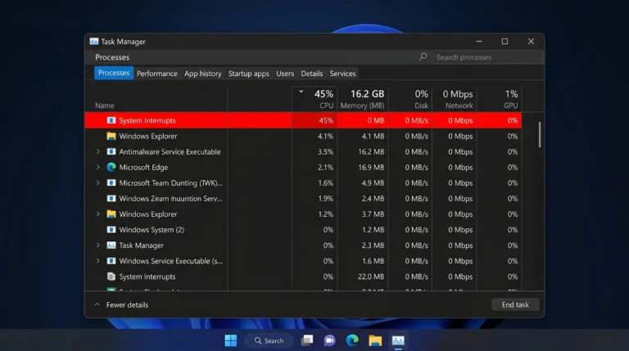This screenshot has height=351, width=629.
Task: Click the Microsoft Team Dunting process icon
Action: point(111,182)
